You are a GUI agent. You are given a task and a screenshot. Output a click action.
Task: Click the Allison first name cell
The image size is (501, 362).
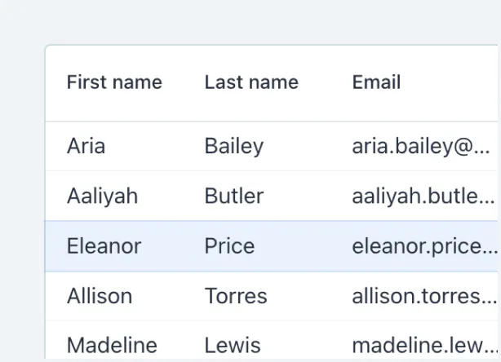[99, 296]
